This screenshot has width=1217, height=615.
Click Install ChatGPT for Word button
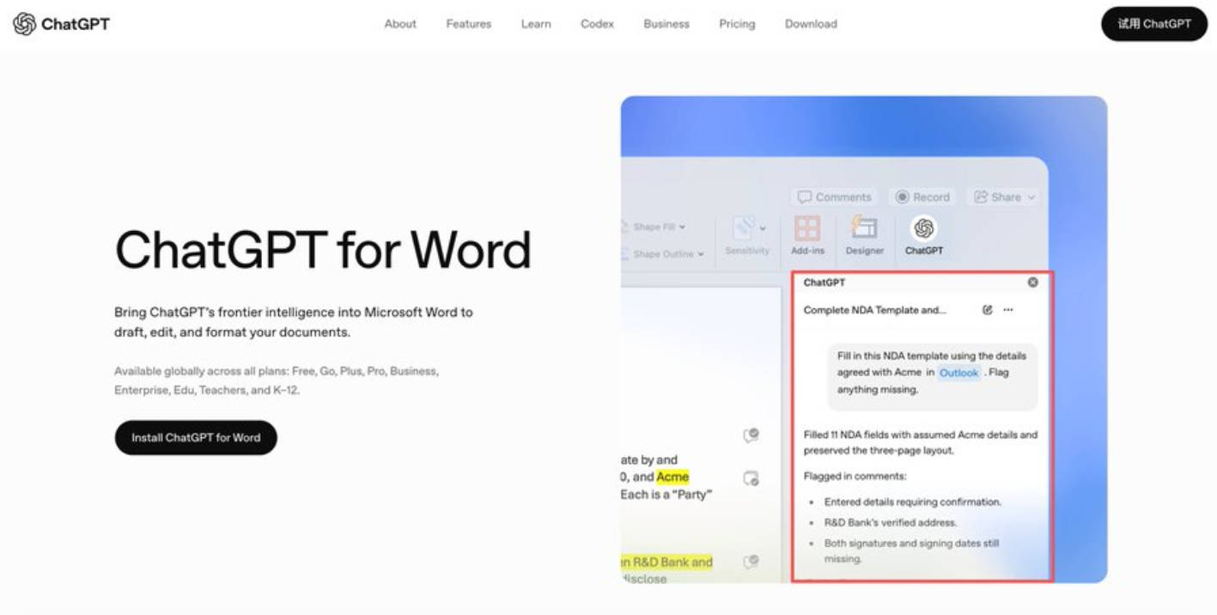(x=196, y=437)
